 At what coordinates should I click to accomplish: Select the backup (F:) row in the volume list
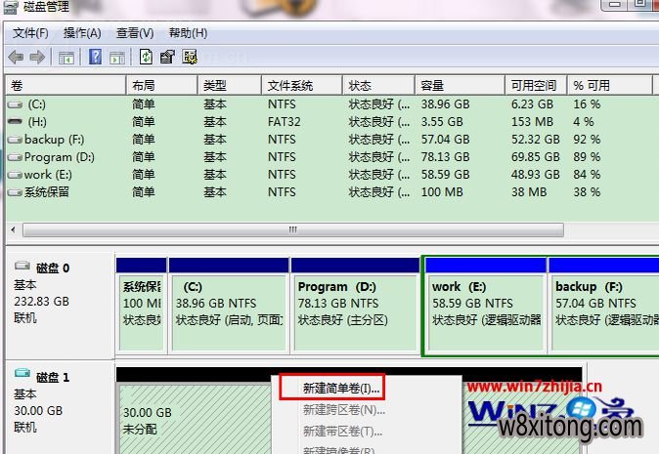point(57,140)
